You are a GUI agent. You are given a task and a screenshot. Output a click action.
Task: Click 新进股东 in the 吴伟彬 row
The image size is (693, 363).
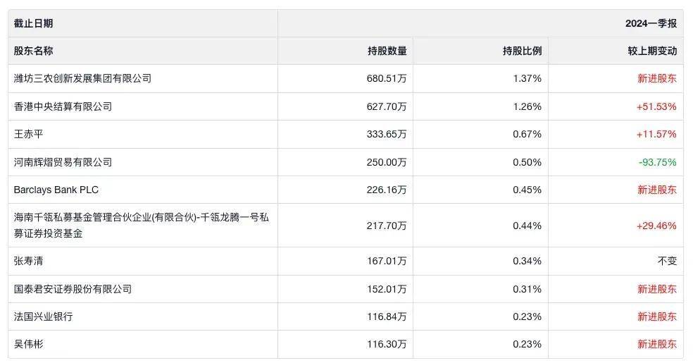(x=657, y=344)
